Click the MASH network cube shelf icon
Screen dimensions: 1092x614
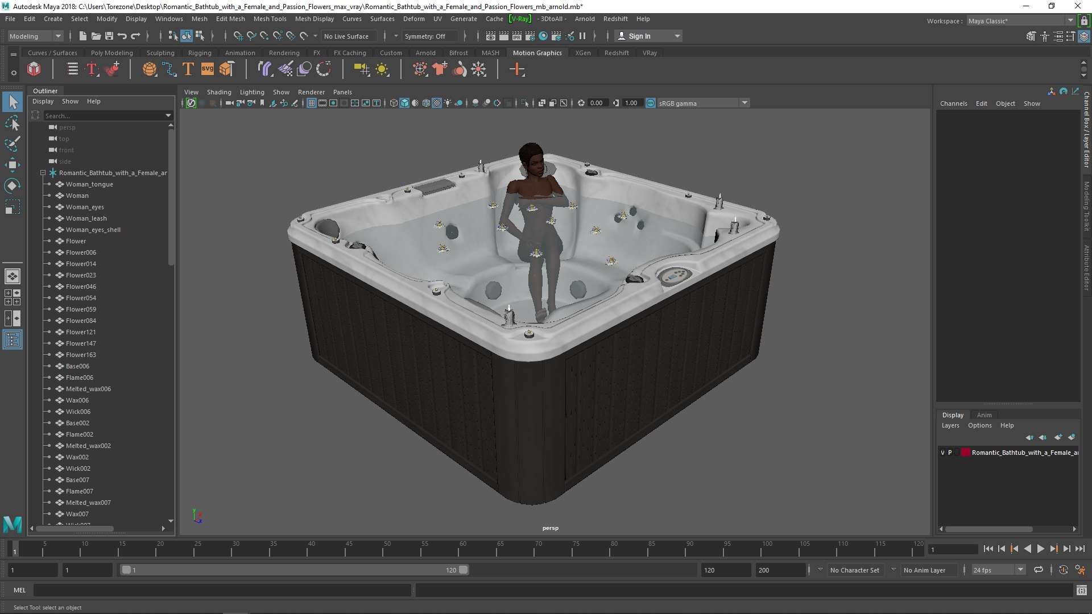click(34, 69)
